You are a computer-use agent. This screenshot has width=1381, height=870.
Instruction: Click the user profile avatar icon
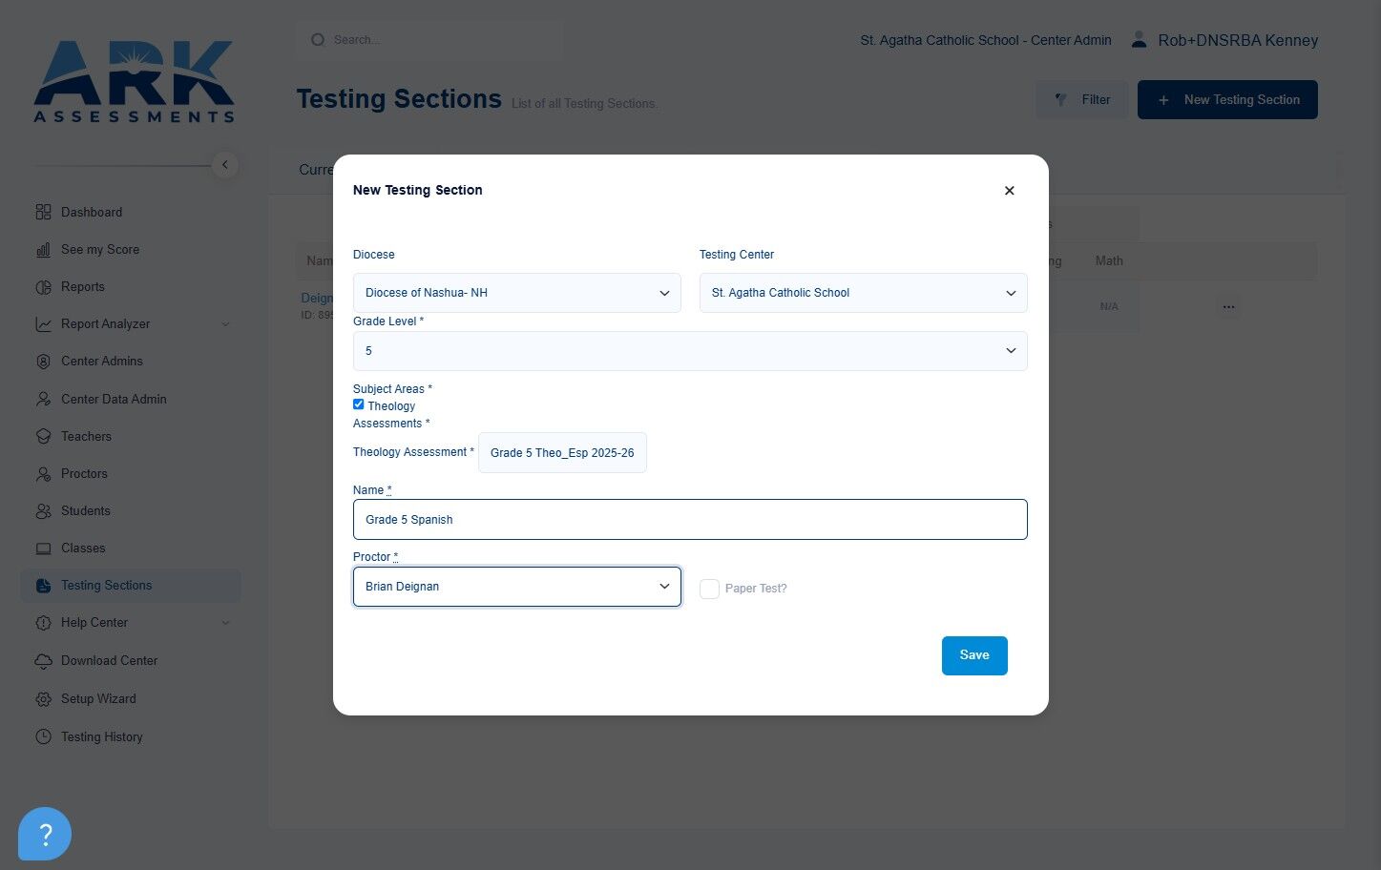pos(1139,40)
